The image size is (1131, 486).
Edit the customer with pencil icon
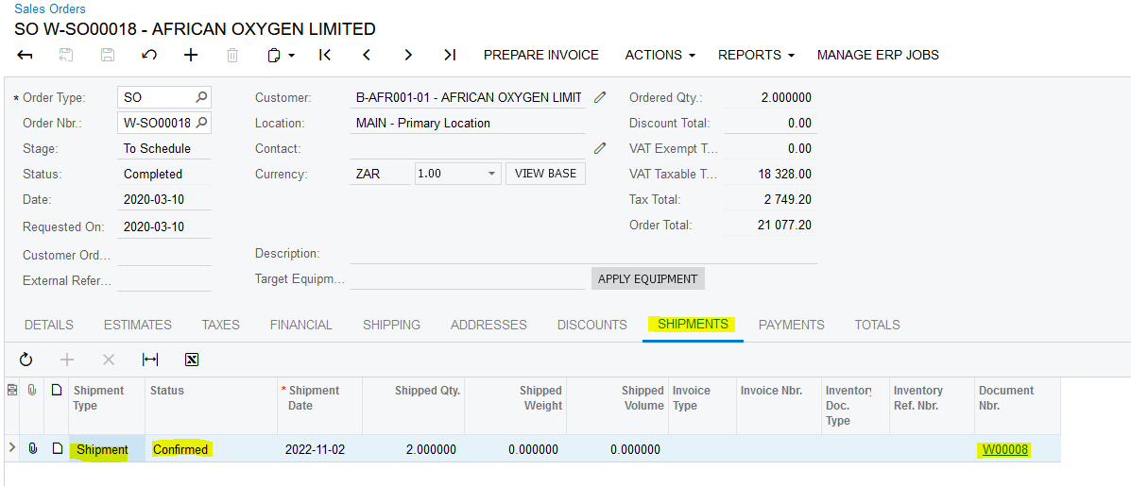(600, 97)
